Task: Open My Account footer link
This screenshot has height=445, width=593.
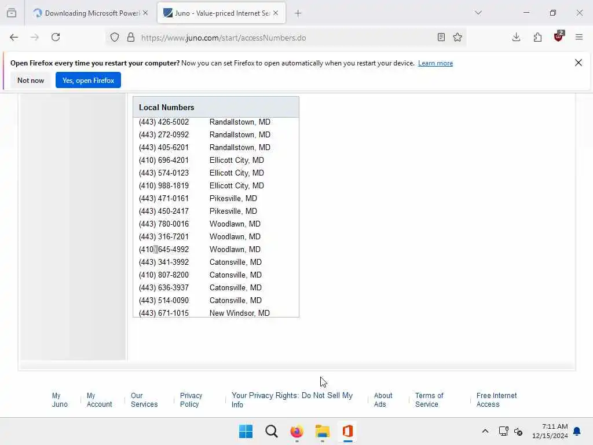Action: pos(99,400)
